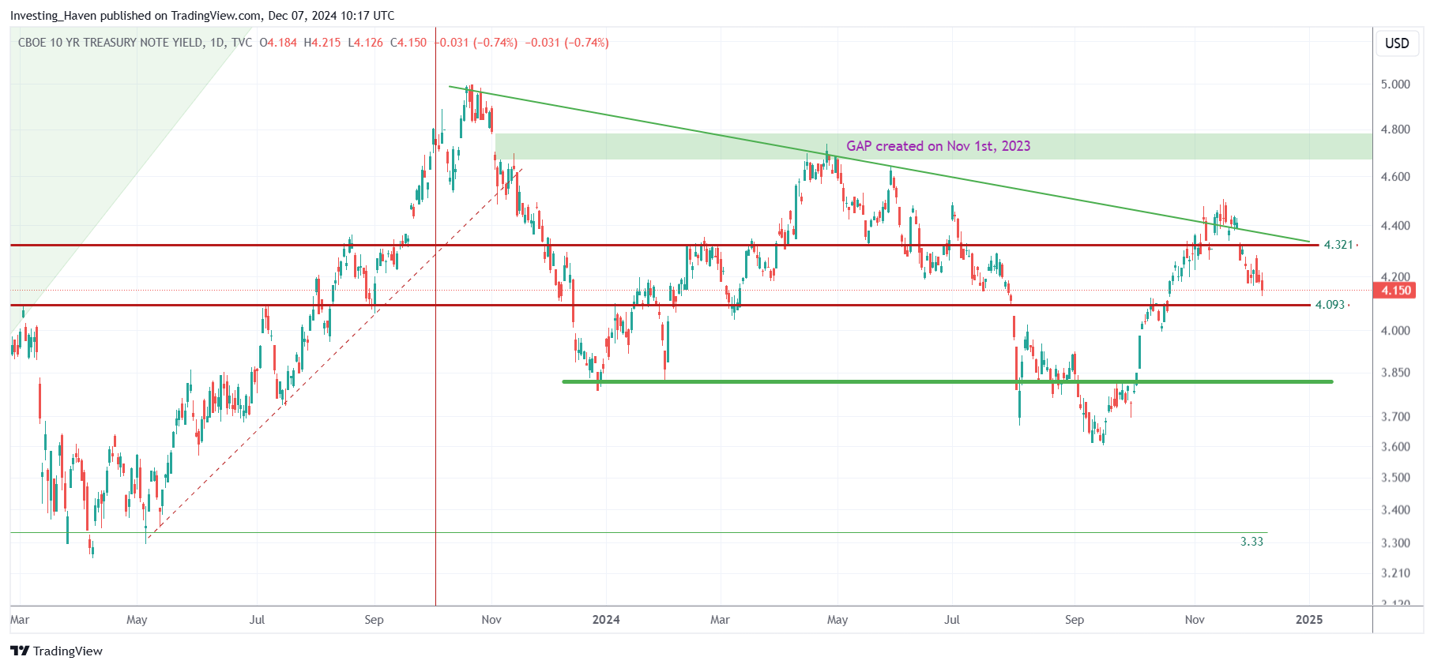Click the 4.093 support level label
Image resolution: width=1434 pixels, height=668 pixels.
[x=1330, y=305]
